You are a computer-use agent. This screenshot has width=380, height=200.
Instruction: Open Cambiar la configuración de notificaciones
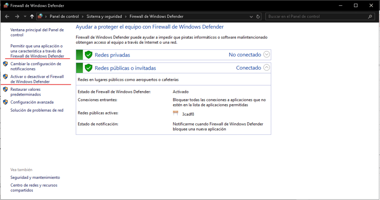tap(36, 66)
